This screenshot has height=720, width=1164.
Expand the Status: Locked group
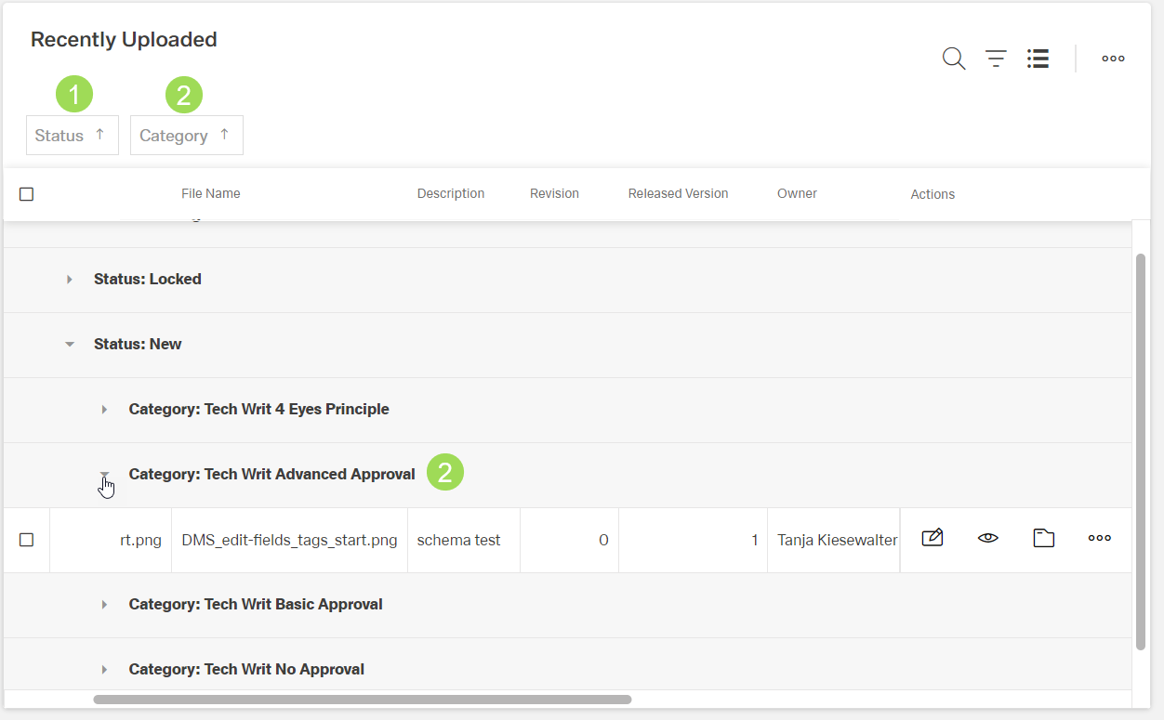70,280
